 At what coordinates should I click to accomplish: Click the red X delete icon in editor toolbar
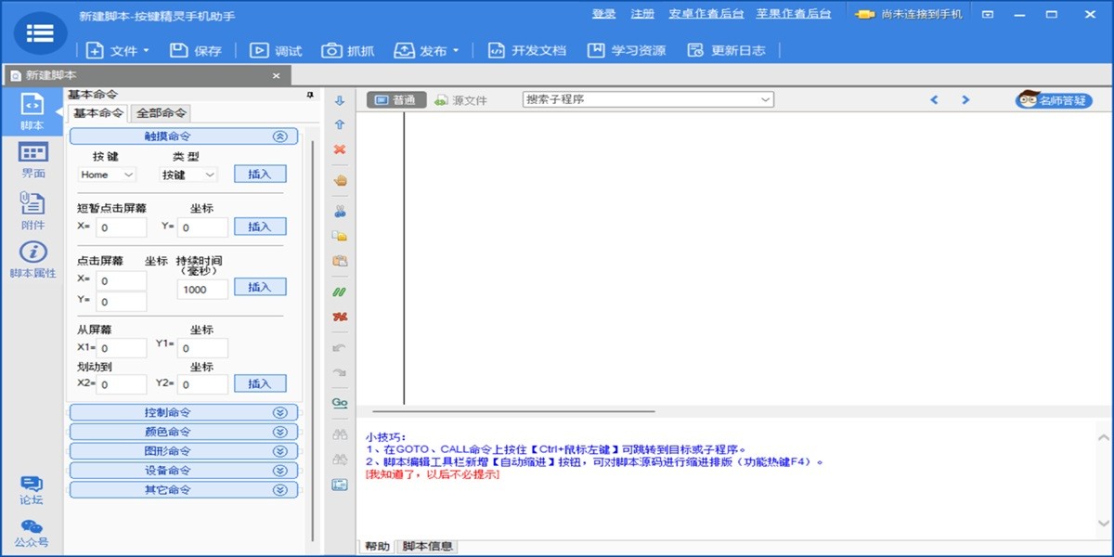(339, 149)
